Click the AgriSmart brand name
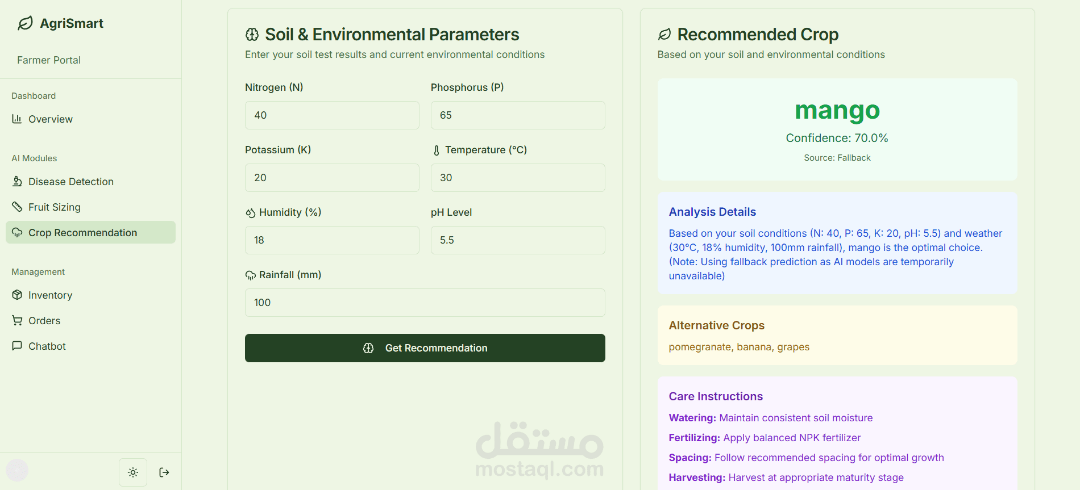Viewport: 1080px width, 490px height. point(72,23)
